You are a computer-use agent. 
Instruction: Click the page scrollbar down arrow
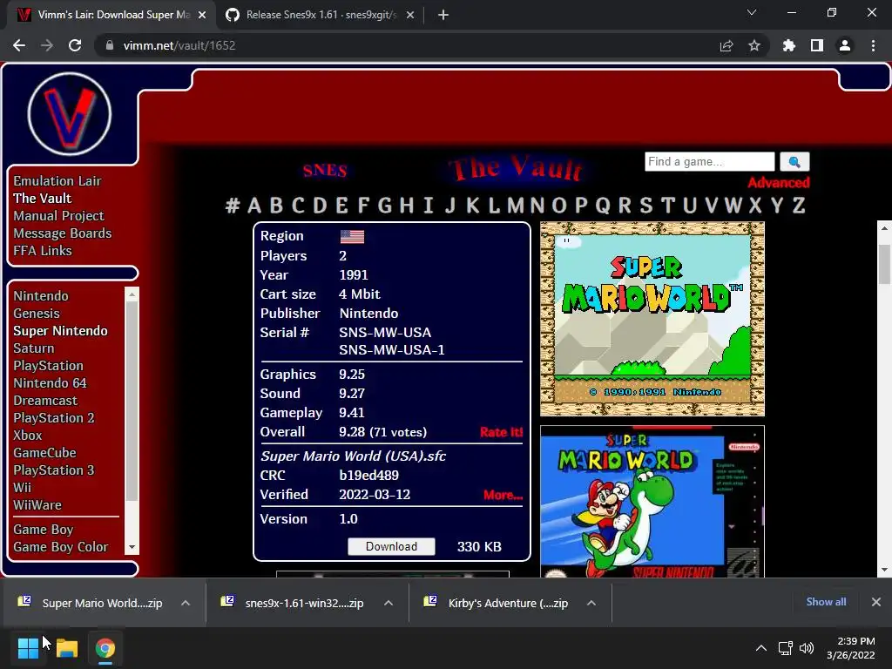884,570
